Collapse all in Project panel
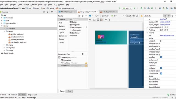Image resolution: width=176 pixels, height=99 pixels. tap(48, 12)
